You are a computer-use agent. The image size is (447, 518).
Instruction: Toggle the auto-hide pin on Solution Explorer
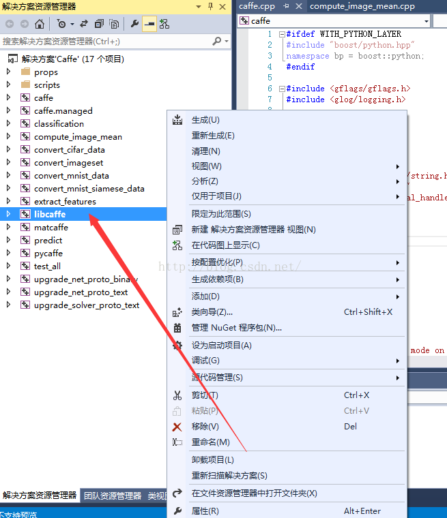211,6
